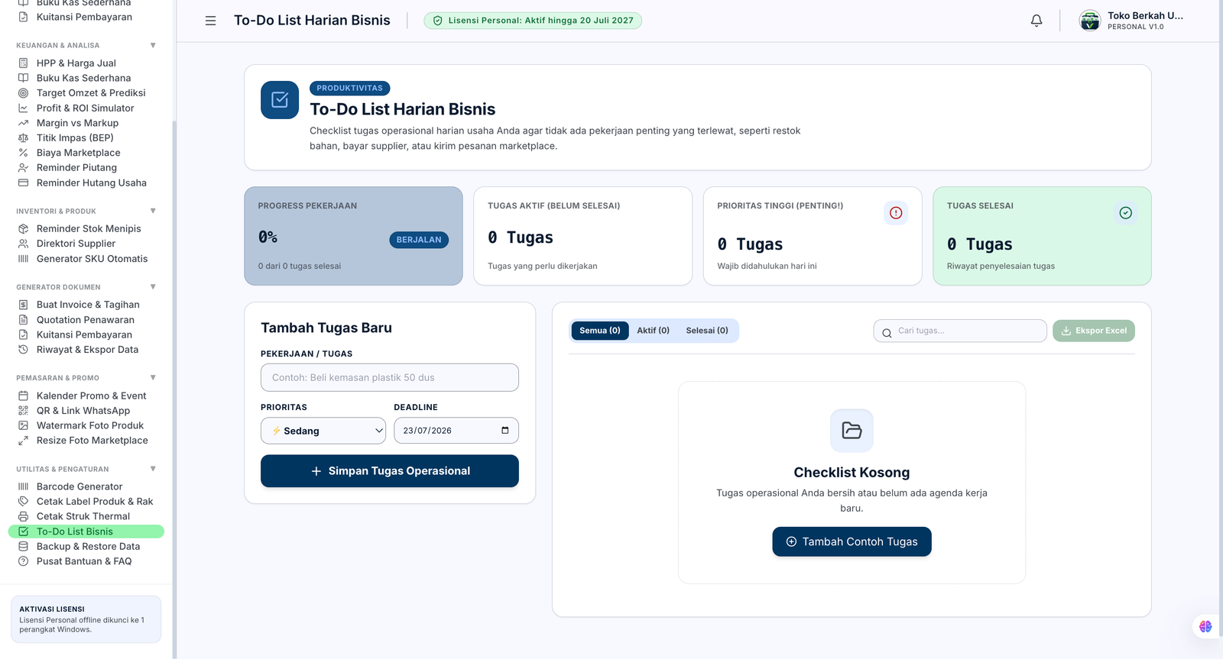Image resolution: width=1223 pixels, height=659 pixels.
Task: Click the Cari tugas search field
Action: pyautogui.click(x=960, y=331)
